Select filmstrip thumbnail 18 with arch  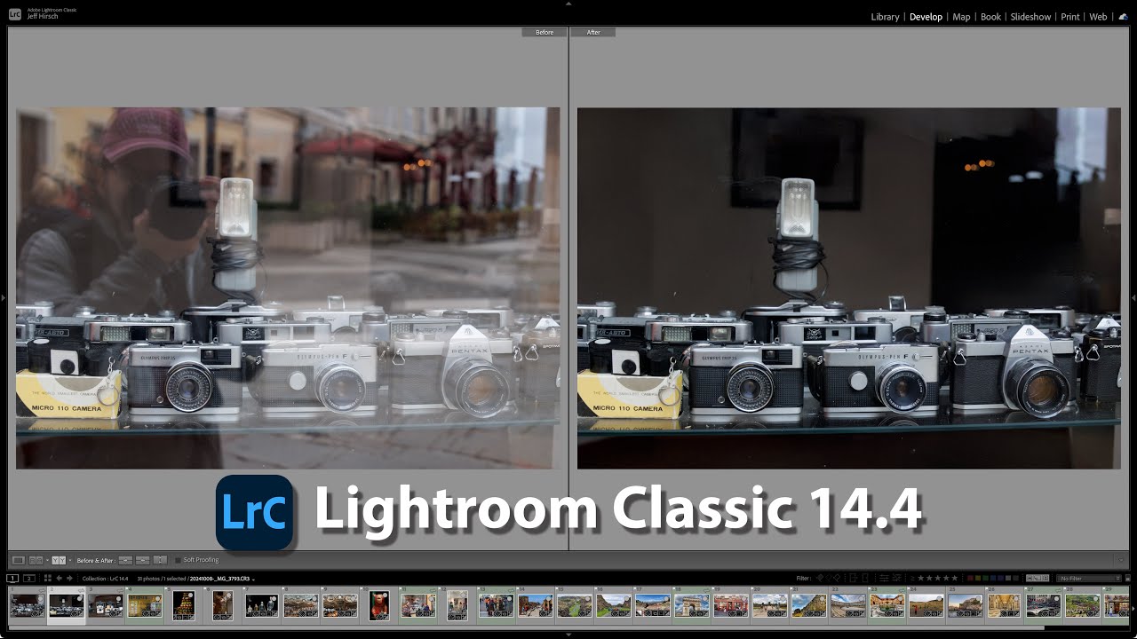coord(691,605)
